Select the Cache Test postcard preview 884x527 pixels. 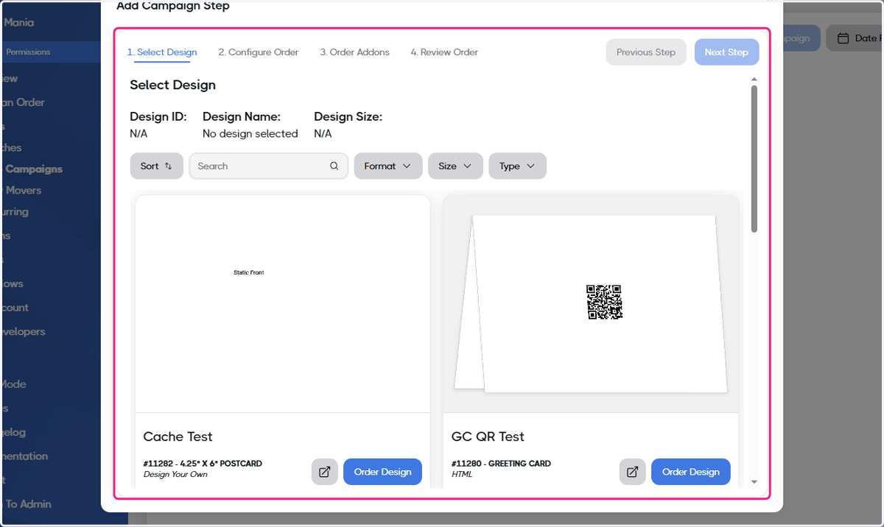(x=283, y=304)
